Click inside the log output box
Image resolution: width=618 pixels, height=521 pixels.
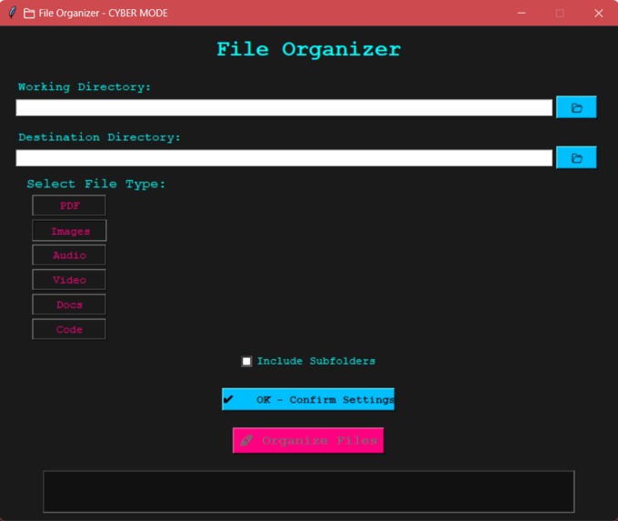pyautogui.click(x=309, y=491)
